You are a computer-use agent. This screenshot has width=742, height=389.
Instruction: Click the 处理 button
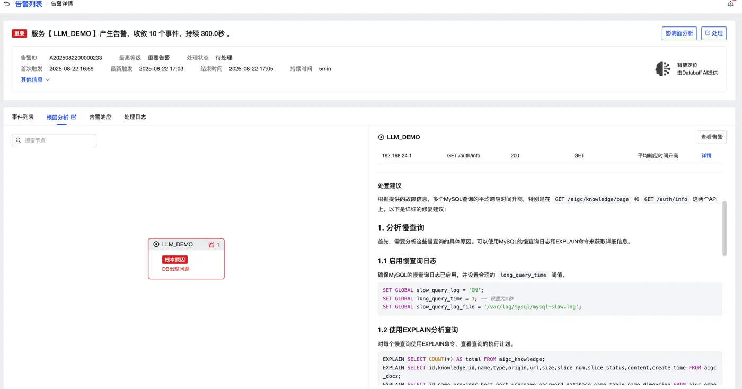(714, 33)
